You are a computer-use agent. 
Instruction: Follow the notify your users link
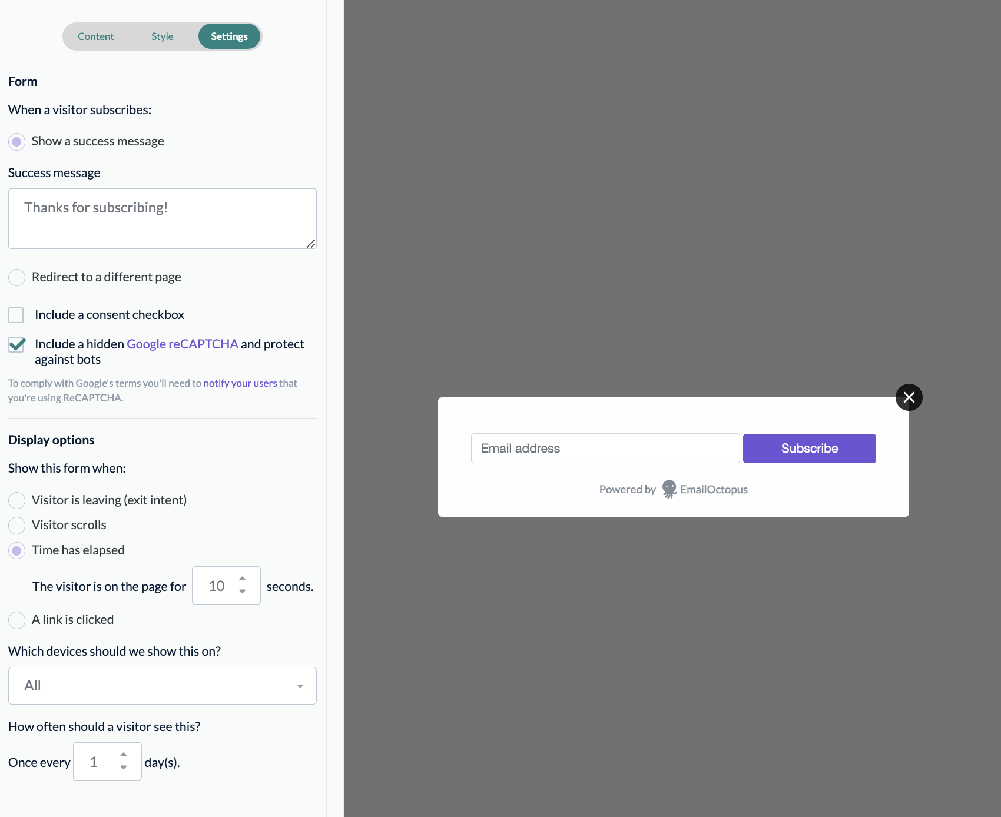click(x=240, y=383)
